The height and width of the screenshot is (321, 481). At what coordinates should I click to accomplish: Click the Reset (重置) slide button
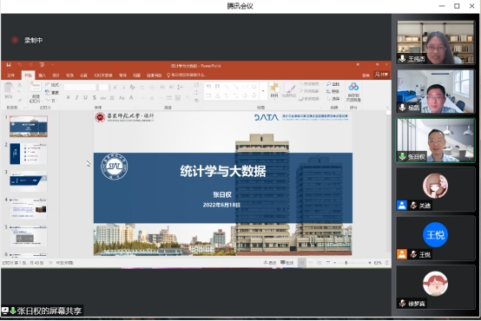[52, 92]
